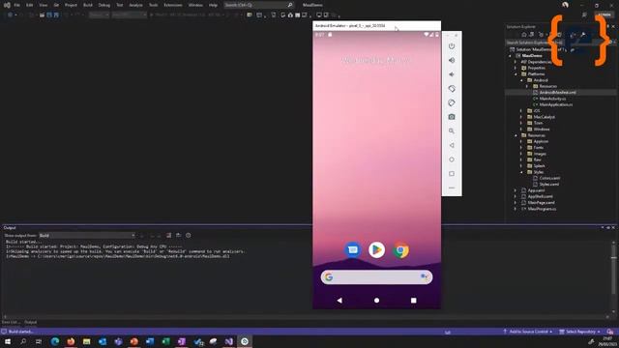Tap the Google search bar on emulator

coord(376,277)
